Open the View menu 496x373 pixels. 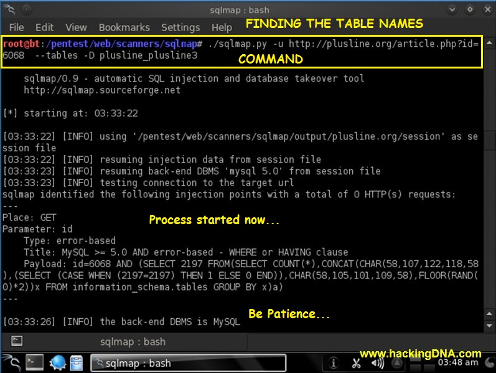76,27
